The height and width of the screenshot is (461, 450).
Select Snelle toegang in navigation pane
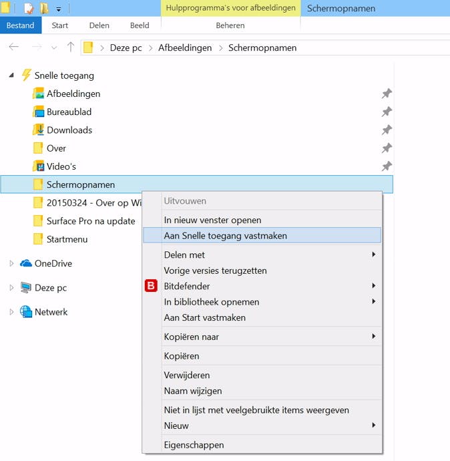(x=64, y=75)
